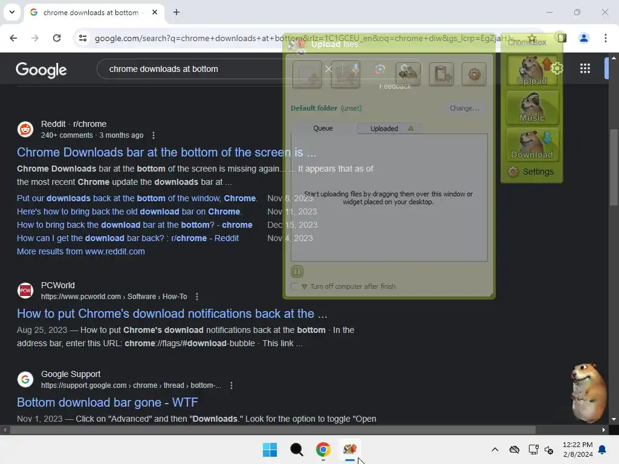Click 'More results from www.reddit.com'
This screenshot has width=619, height=464.
(x=80, y=252)
